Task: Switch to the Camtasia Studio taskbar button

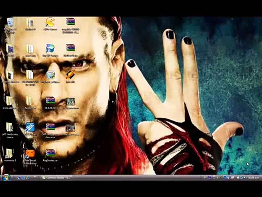Action: click(x=57, y=178)
